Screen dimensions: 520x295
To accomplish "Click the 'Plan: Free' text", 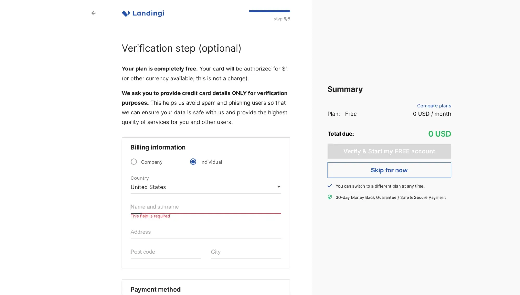I will (x=342, y=114).
